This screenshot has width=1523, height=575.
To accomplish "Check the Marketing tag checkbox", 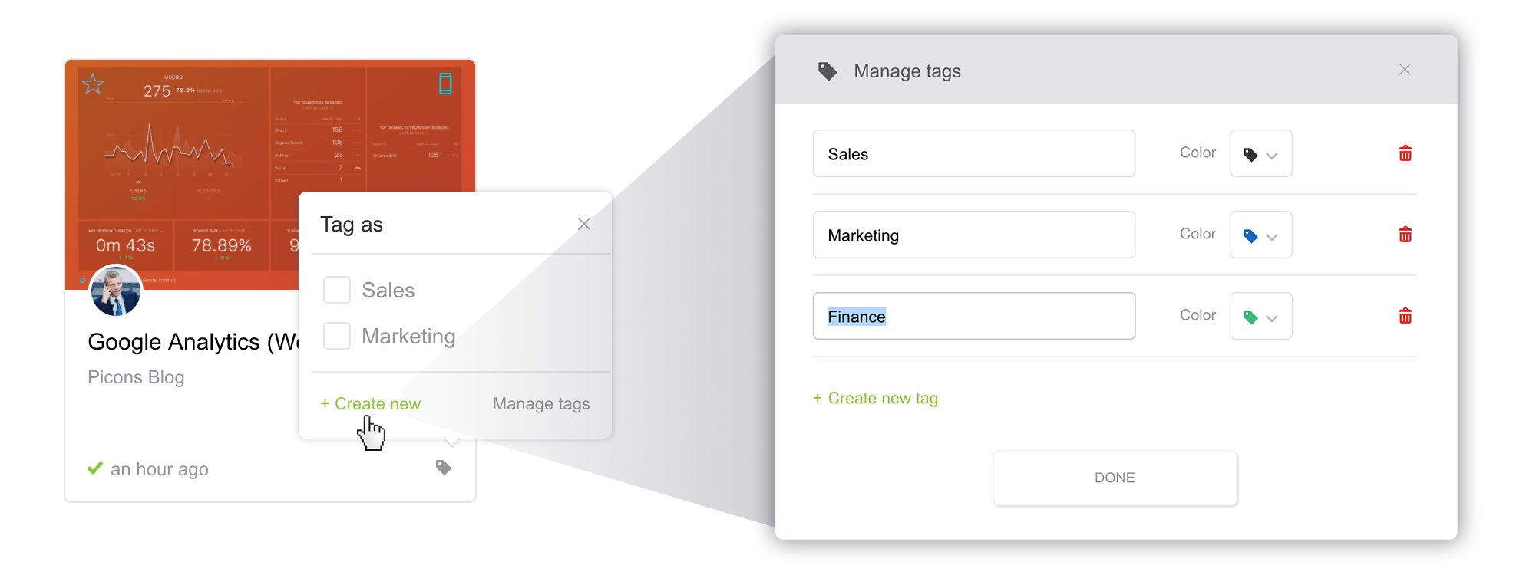I will [x=337, y=336].
